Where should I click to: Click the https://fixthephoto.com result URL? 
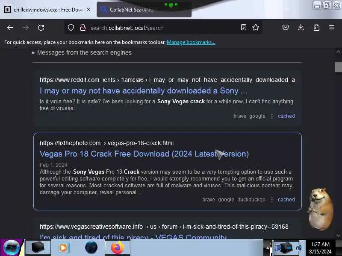click(106, 143)
